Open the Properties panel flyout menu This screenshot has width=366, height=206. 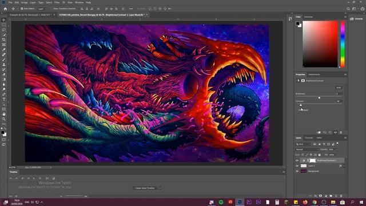pos(345,74)
